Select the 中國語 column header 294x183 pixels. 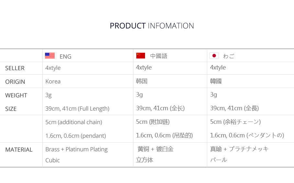pos(159,56)
